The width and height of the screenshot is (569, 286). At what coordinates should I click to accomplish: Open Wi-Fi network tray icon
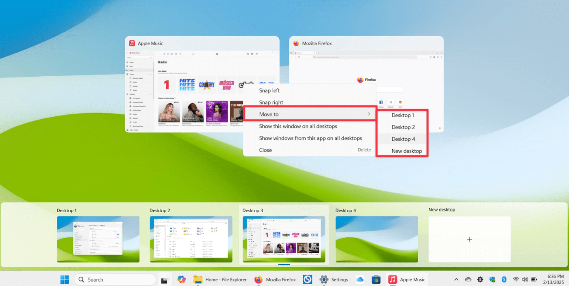point(516,280)
